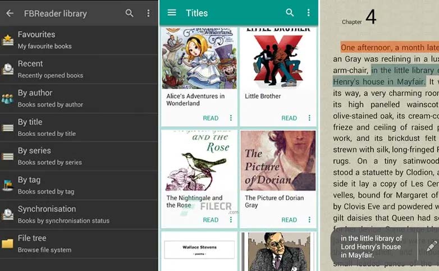This screenshot has height=271, width=439.
Task: Open options for Alice's Adventures in Wonderland
Action: click(x=231, y=118)
